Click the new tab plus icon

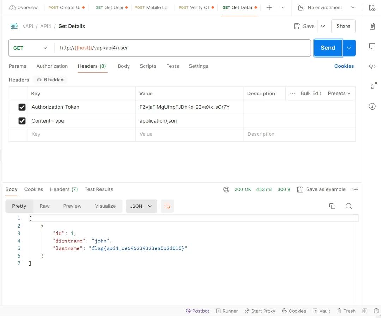pyautogui.click(x=269, y=7)
